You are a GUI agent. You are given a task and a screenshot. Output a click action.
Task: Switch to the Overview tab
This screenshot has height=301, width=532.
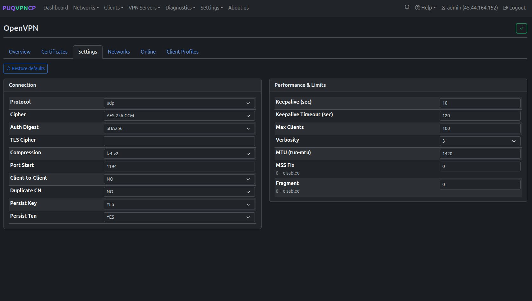pyautogui.click(x=20, y=52)
